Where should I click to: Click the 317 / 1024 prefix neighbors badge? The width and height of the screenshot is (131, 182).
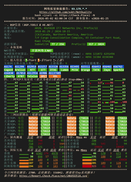click(x=96, y=44)
